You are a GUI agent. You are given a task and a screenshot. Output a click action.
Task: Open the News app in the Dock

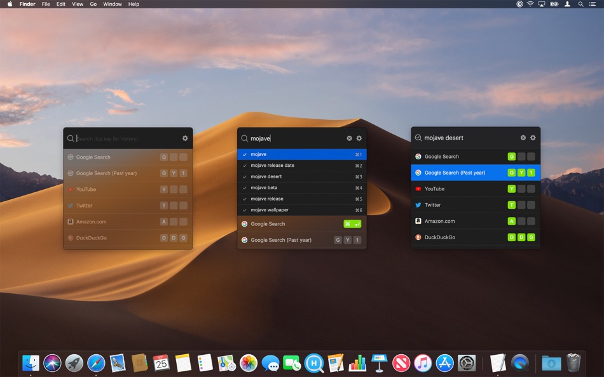point(401,363)
